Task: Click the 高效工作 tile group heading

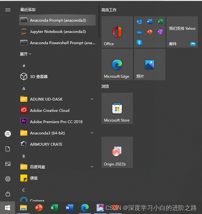Action: pos(109,10)
